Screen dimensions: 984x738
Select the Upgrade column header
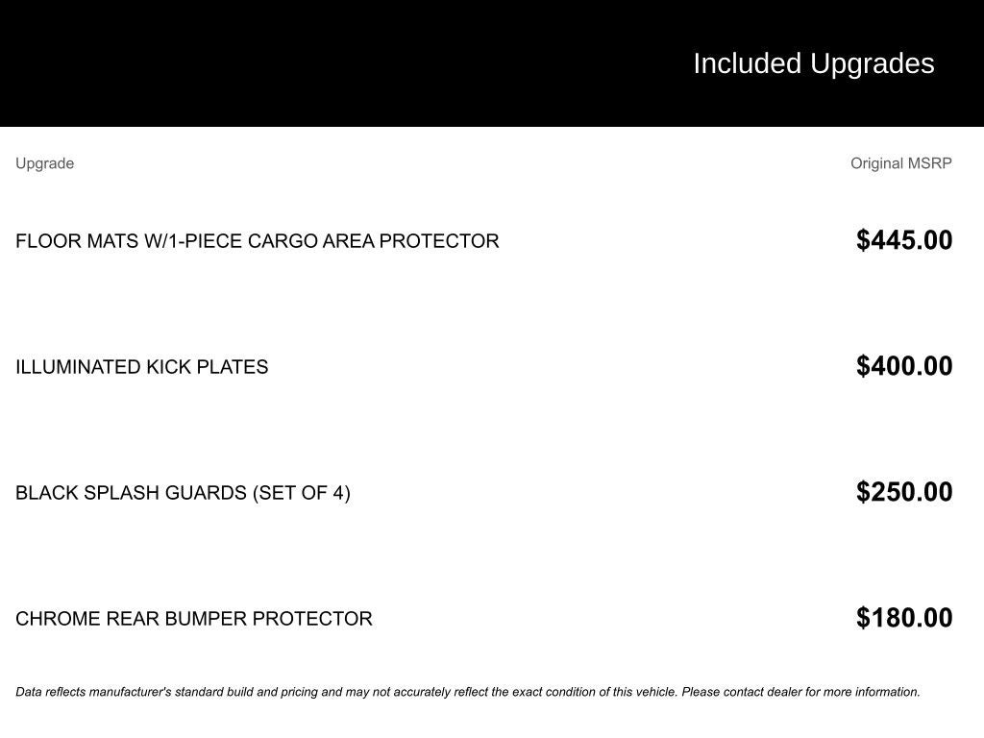pyautogui.click(x=44, y=163)
